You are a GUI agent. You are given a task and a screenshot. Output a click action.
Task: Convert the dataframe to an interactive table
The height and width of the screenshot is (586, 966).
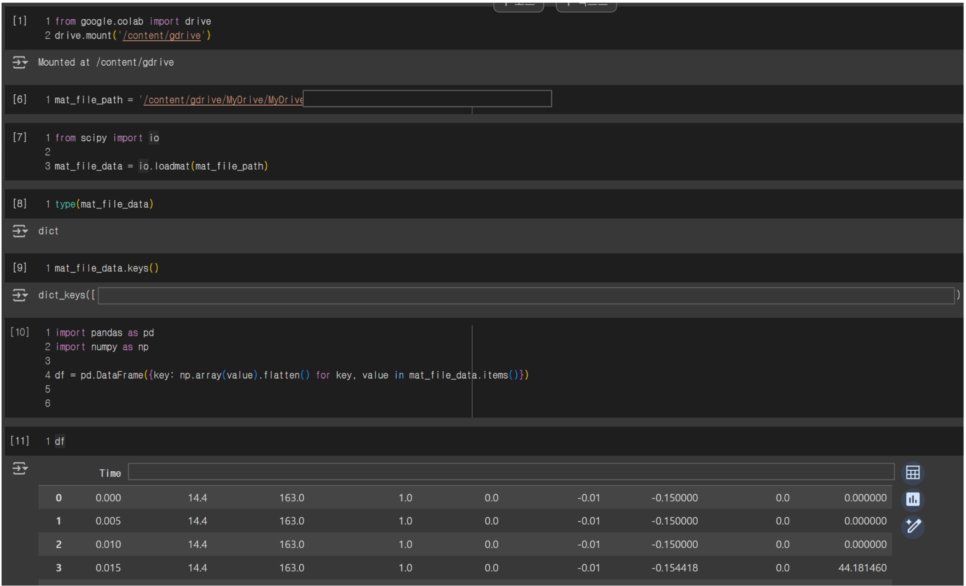pyautogui.click(x=912, y=473)
